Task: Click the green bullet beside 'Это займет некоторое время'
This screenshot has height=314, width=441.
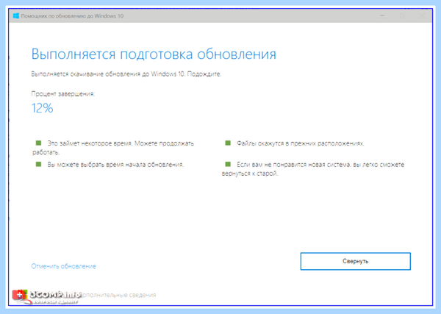Action: [x=38, y=143]
